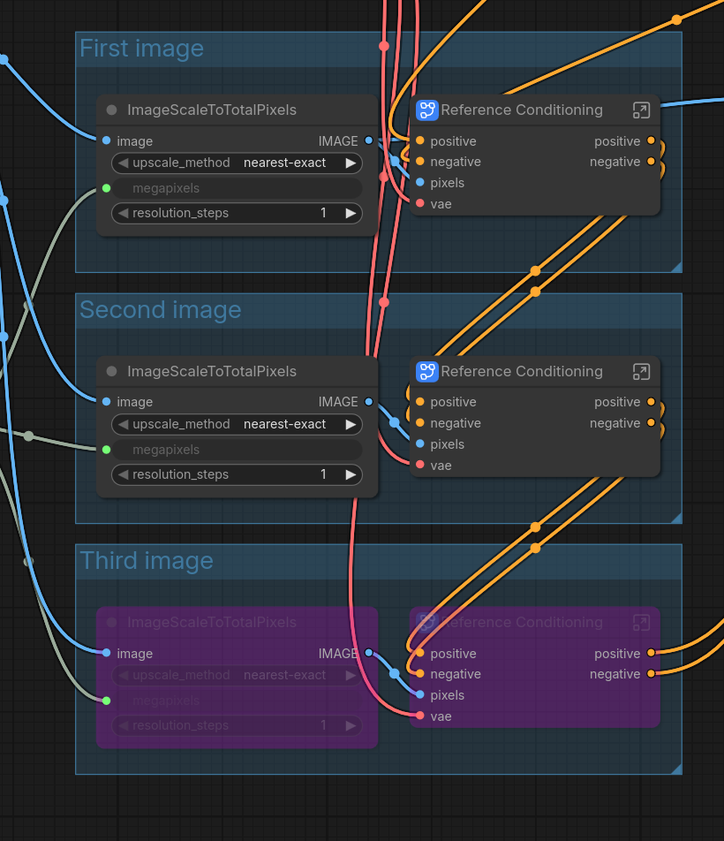Click the positive output port in Third image group
The image size is (724, 841).
click(651, 653)
